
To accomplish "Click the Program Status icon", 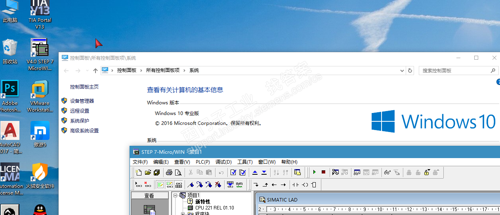I will point(336,172).
